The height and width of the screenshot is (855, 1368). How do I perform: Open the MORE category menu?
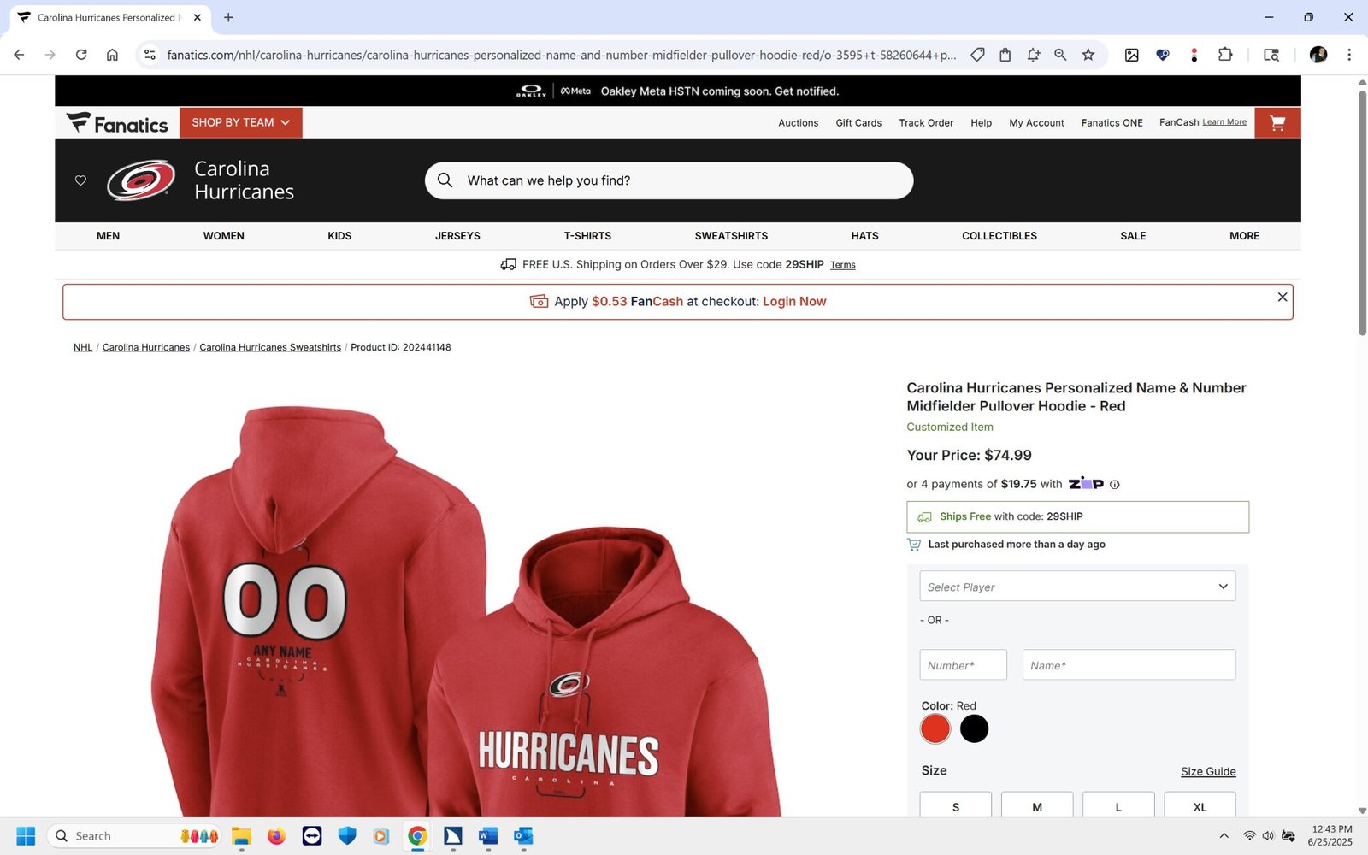pyautogui.click(x=1244, y=236)
